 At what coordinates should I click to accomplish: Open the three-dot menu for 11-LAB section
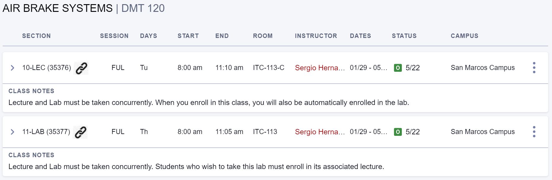point(534,132)
